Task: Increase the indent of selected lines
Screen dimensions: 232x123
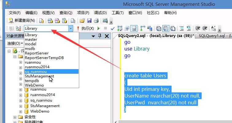Action: pyautogui.click(x=205, y=28)
